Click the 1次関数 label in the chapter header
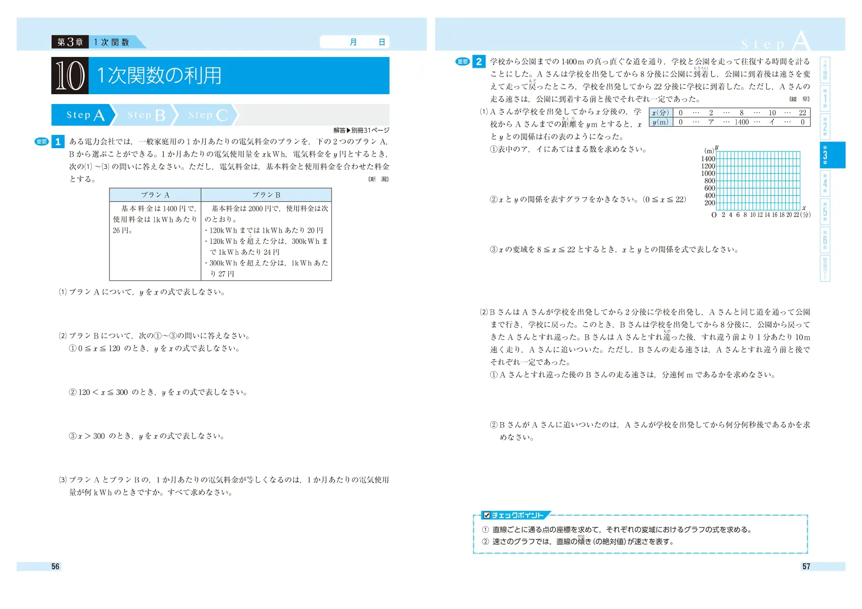This screenshot has width=862, height=609. pos(111,42)
